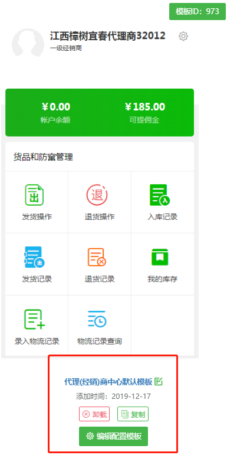The image size is (227, 455).
Task: Click the agent name 江西樟树宜春代理商32012
Action: (x=108, y=36)
